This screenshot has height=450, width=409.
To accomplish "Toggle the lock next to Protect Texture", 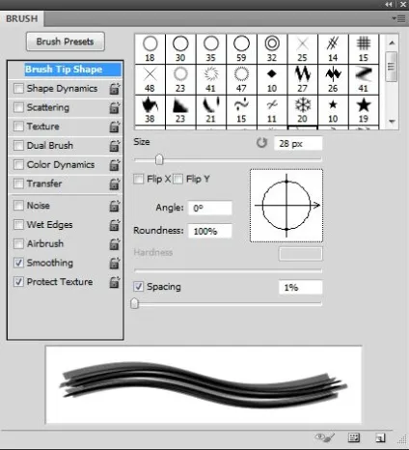I will pyautogui.click(x=115, y=282).
